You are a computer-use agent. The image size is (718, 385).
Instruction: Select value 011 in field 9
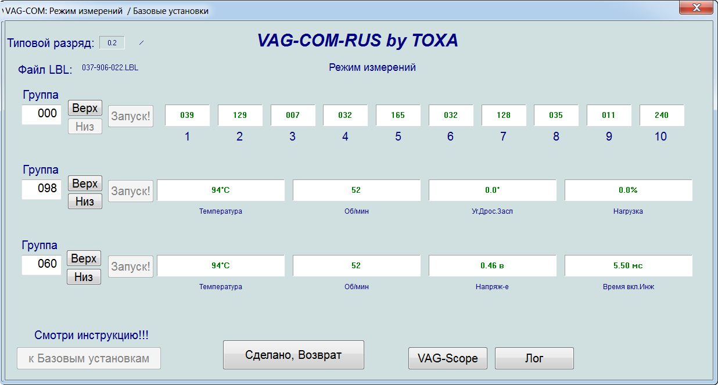point(609,115)
